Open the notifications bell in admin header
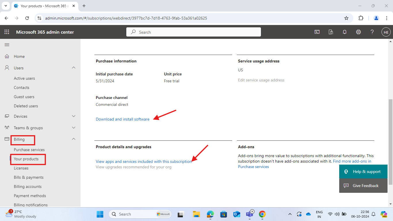The height and width of the screenshot is (221, 393). point(345,32)
